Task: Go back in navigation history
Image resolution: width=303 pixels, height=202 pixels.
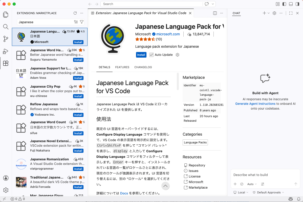Action: point(90,4)
